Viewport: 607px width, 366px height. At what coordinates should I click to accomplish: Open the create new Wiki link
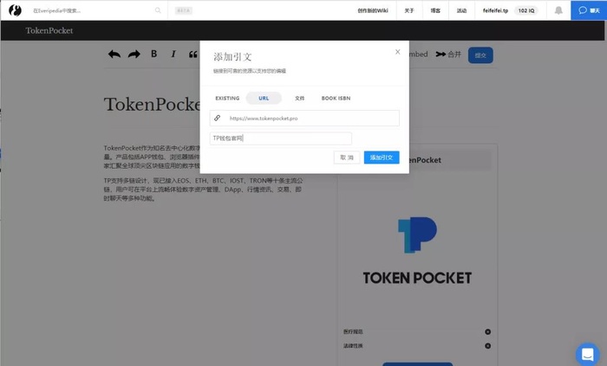(372, 10)
